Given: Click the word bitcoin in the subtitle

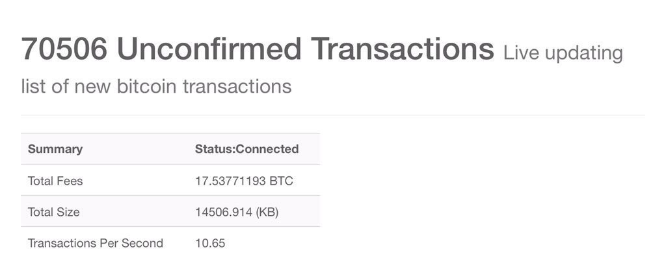Looking at the screenshot, I should point(146,86).
